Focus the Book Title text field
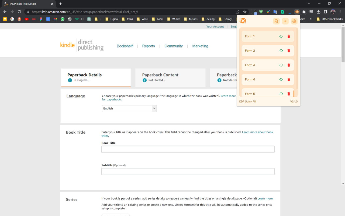Image resolution: width=345 pixels, height=216 pixels. pos(188,149)
